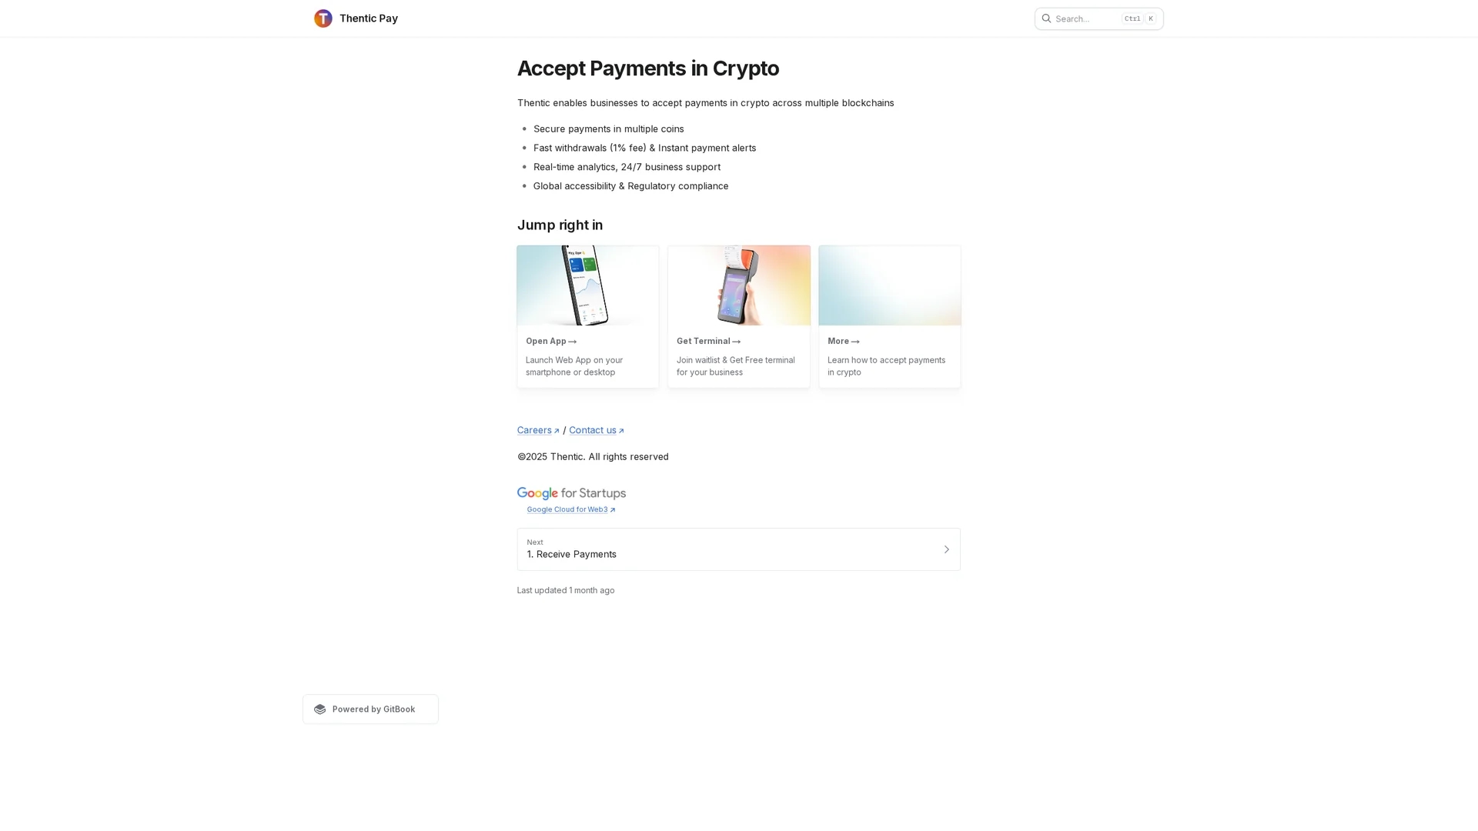1478x831 pixels.
Task: Open the Get Terminal card image
Action: tap(739, 285)
